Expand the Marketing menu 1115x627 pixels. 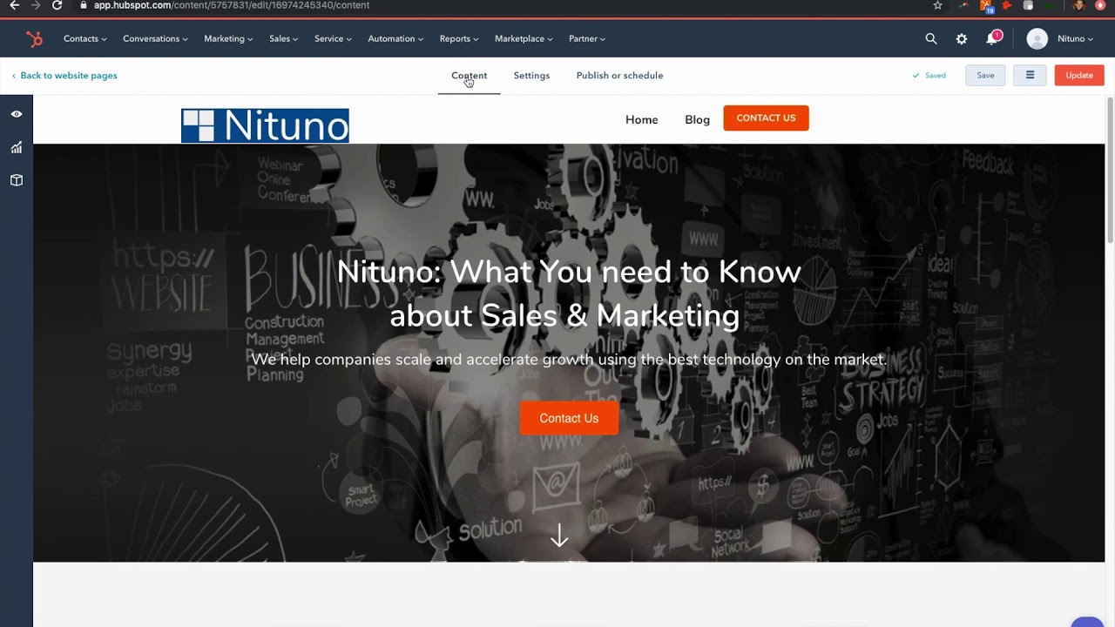(x=228, y=38)
